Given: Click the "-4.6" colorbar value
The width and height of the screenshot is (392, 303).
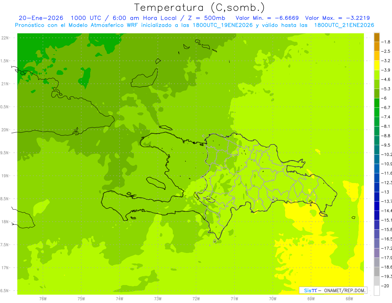Looking at the screenshot, I should [x=386, y=79].
